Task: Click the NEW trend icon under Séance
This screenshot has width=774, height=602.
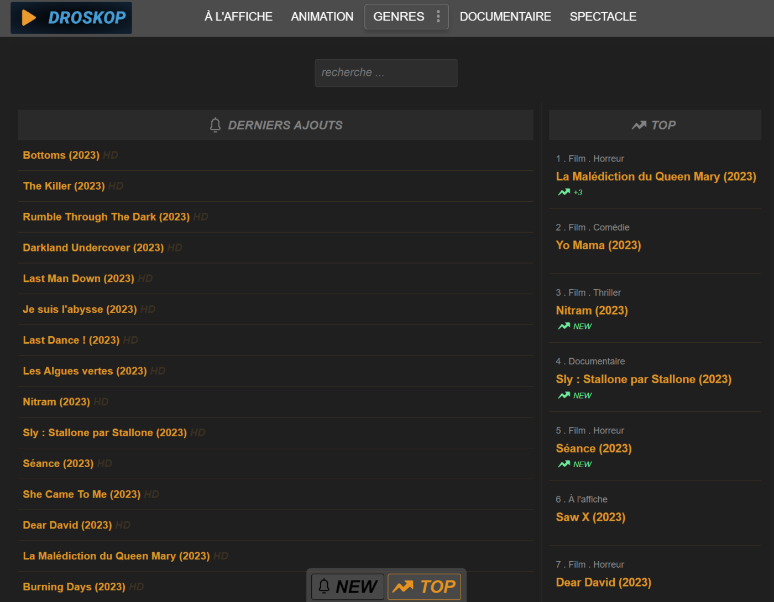Action: pyautogui.click(x=564, y=464)
